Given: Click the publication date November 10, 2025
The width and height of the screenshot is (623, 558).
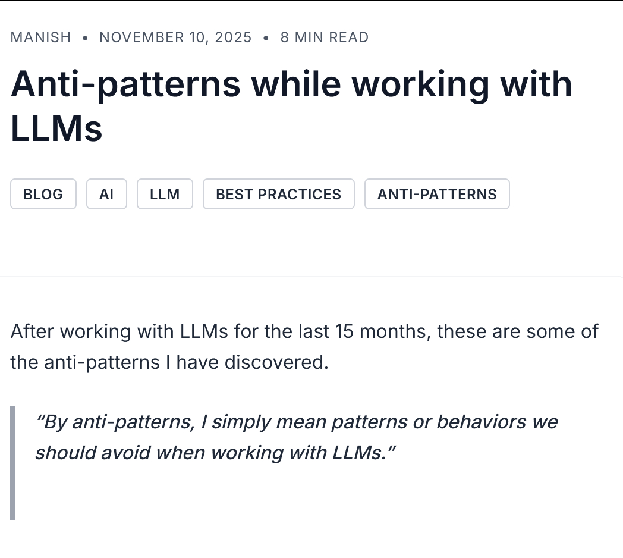Looking at the screenshot, I should tap(175, 37).
